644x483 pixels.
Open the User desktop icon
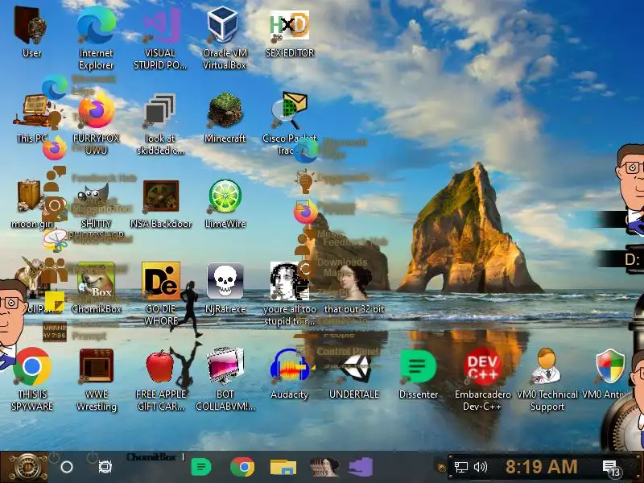[x=31, y=32]
